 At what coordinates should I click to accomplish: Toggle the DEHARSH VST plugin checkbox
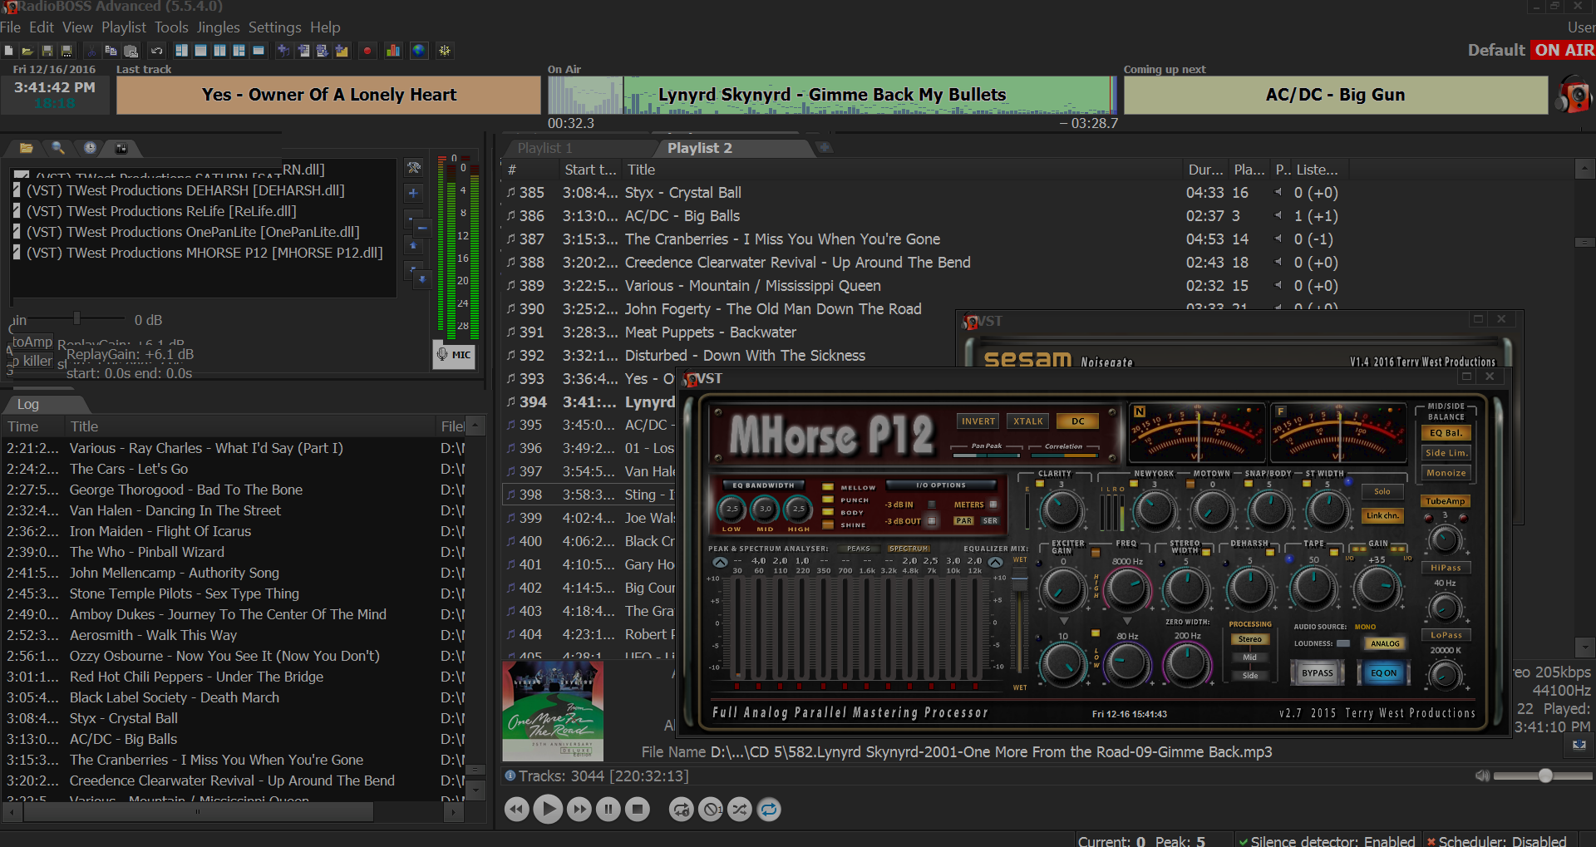(x=17, y=190)
